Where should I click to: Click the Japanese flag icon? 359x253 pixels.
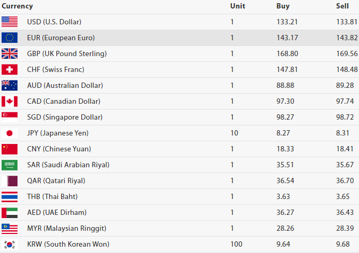coord(10,133)
